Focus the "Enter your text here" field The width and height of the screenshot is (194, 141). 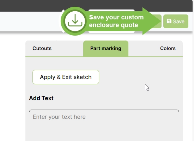(x=104, y=125)
